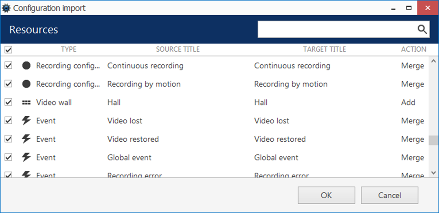
Task: Click the Configuration import gear icon in title bar
Action: 6,8
